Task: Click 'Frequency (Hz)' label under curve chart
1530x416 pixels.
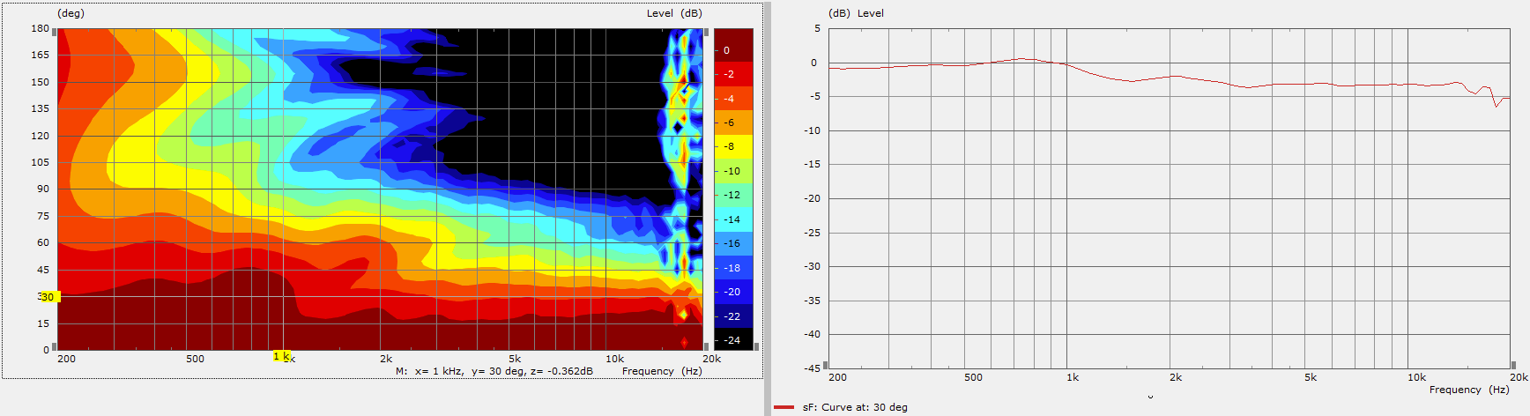Action: [x=1469, y=390]
